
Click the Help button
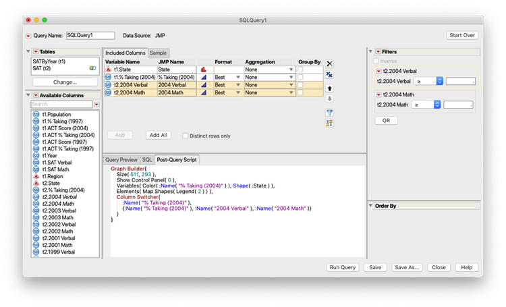pos(467,268)
